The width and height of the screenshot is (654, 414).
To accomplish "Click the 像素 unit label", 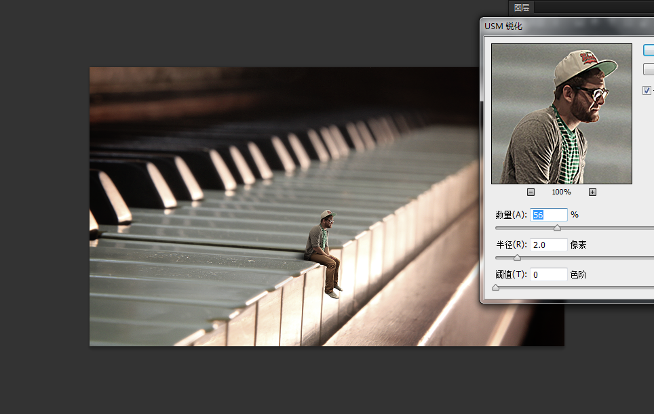I will (578, 245).
